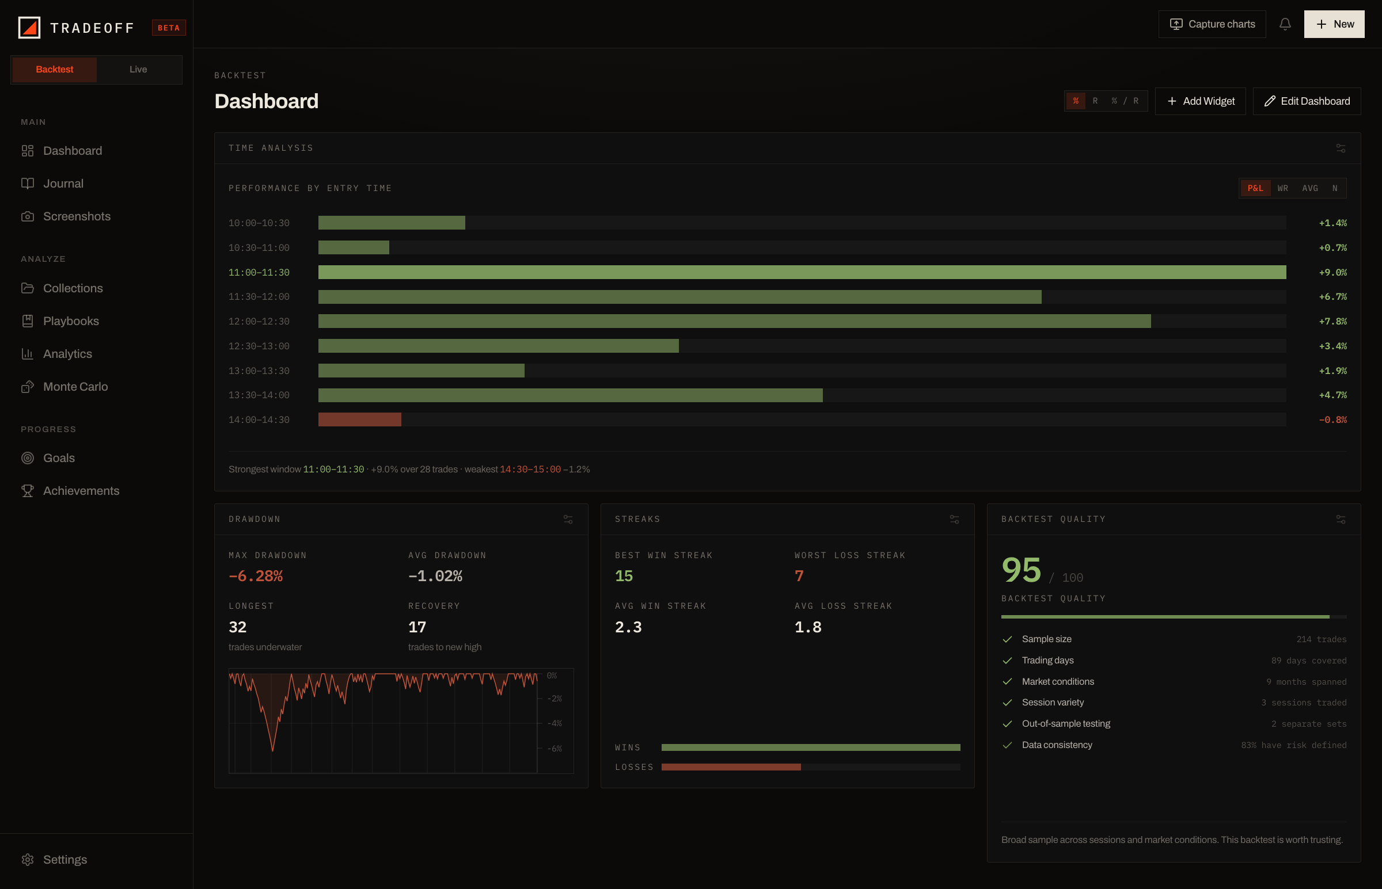This screenshot has height=889, width=1382.
Task: Open the notifications bell
Action: point(1285,24)
